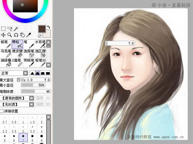Choose the 铅笔30 pencil preset

coord(41,62)
